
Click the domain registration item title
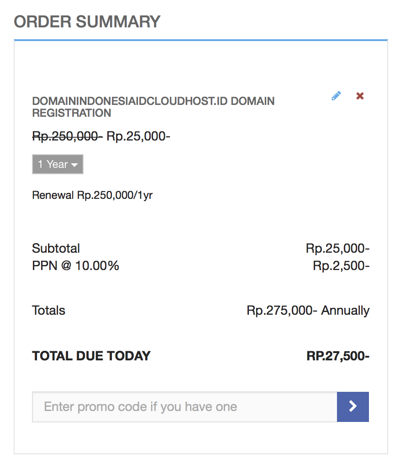pos(153,107)
